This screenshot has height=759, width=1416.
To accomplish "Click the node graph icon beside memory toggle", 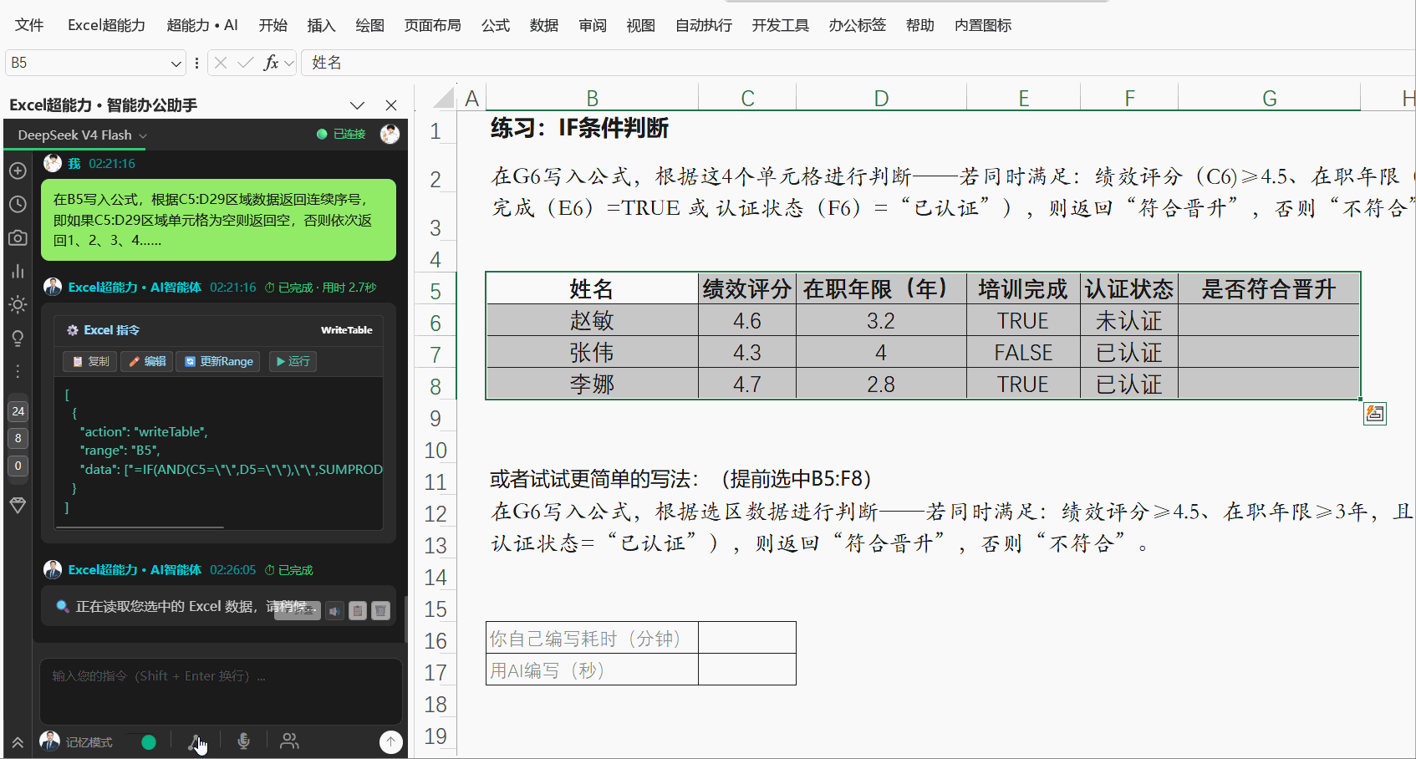I will pyautogui.click(x=196, y=741).
